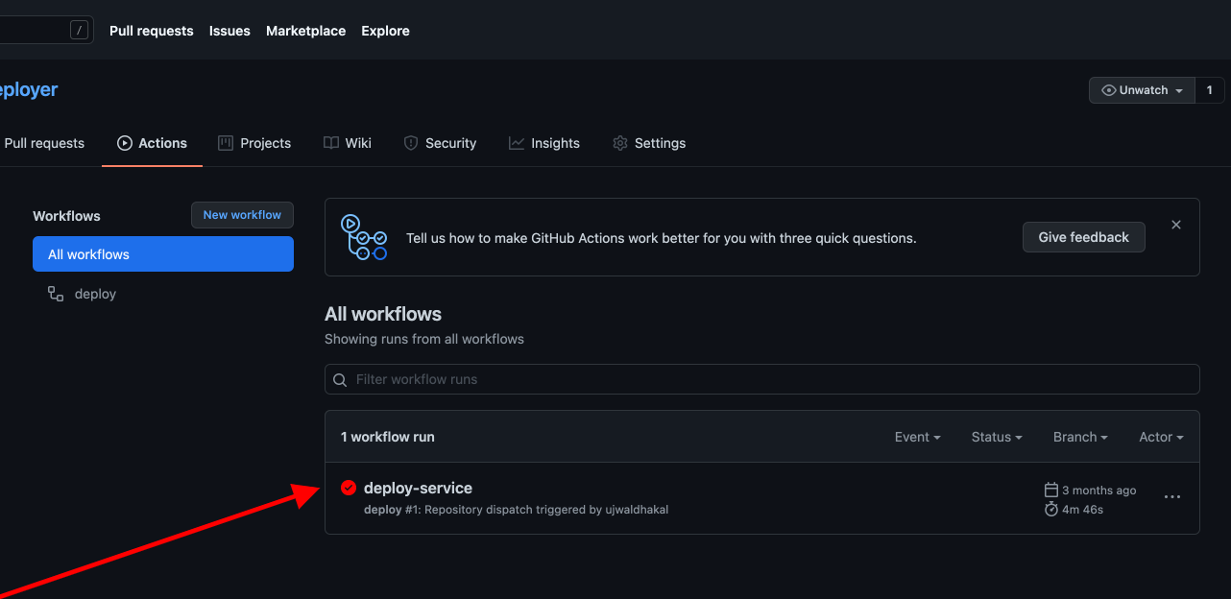Open the Actor filter dropdown

coord(1161,437)
